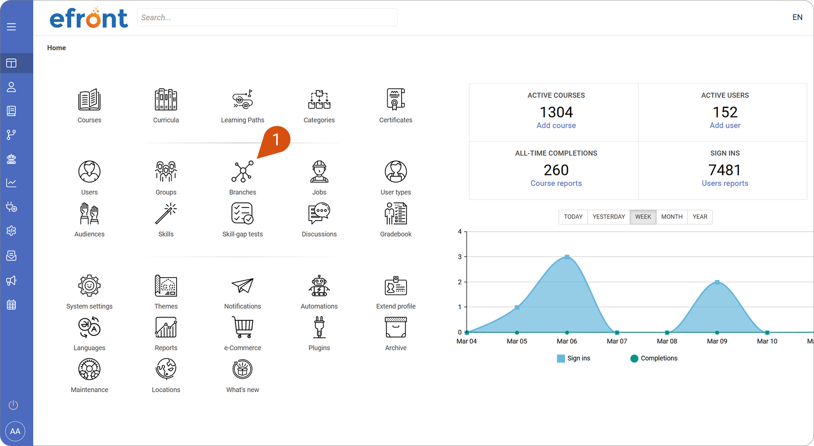Screen dimensions: 814x446
Task: Toggle the Sign ins chart legend
Action: (x=573, y=358)
